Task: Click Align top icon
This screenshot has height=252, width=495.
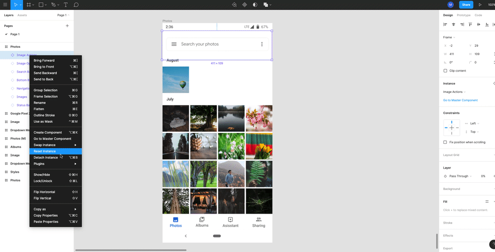Action: [470, 25]
